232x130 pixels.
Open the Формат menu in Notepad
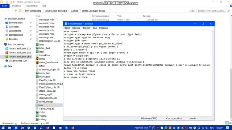click(86, 28)
